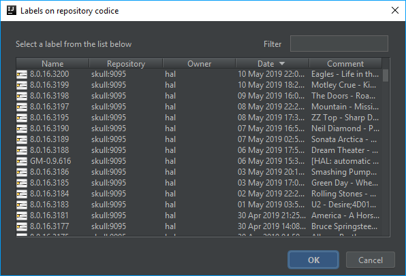Screen dimensions: 406x276
Task: Focus the Filter text field
Action: coord(339,44)
